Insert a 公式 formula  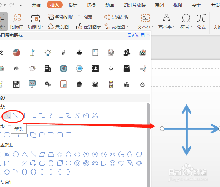[x=201, y=22]
